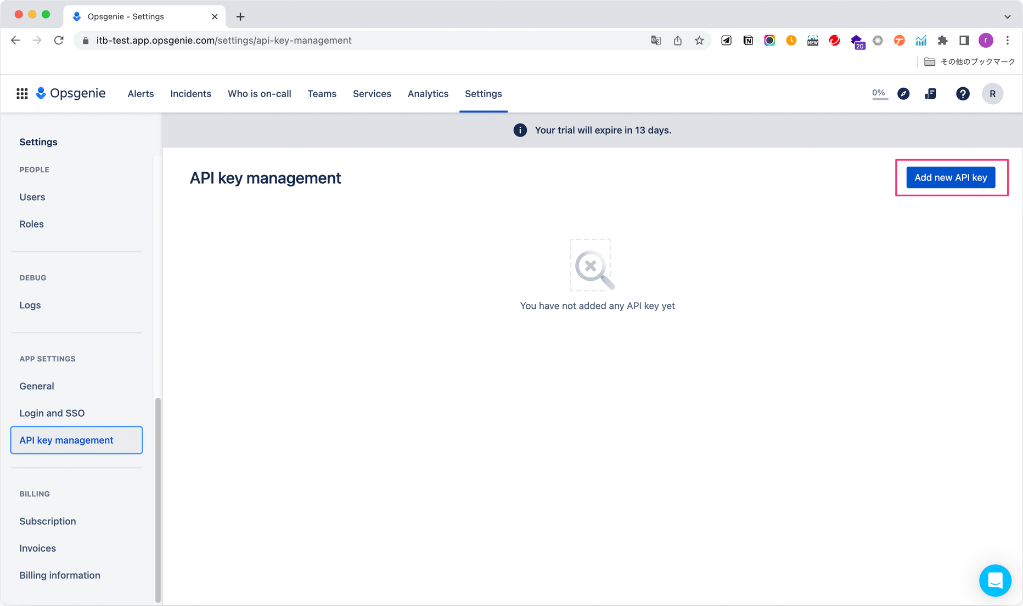Bookmark this page with star icon
The width and height of the screenshot is (1023, 606).
699,41
